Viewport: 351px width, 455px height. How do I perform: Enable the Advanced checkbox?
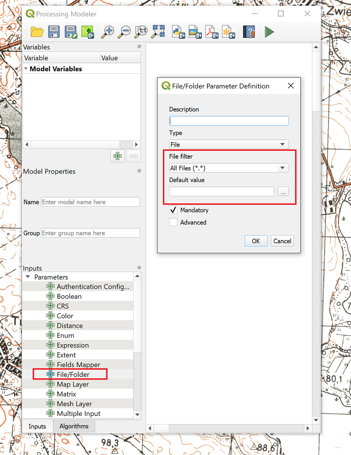[173, 222]
